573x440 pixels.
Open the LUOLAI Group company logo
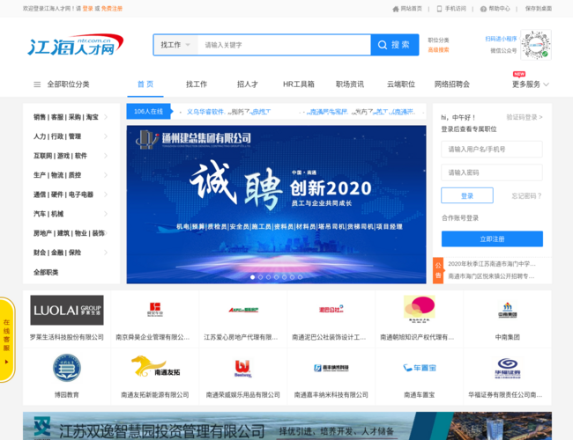tap(67, 310)
